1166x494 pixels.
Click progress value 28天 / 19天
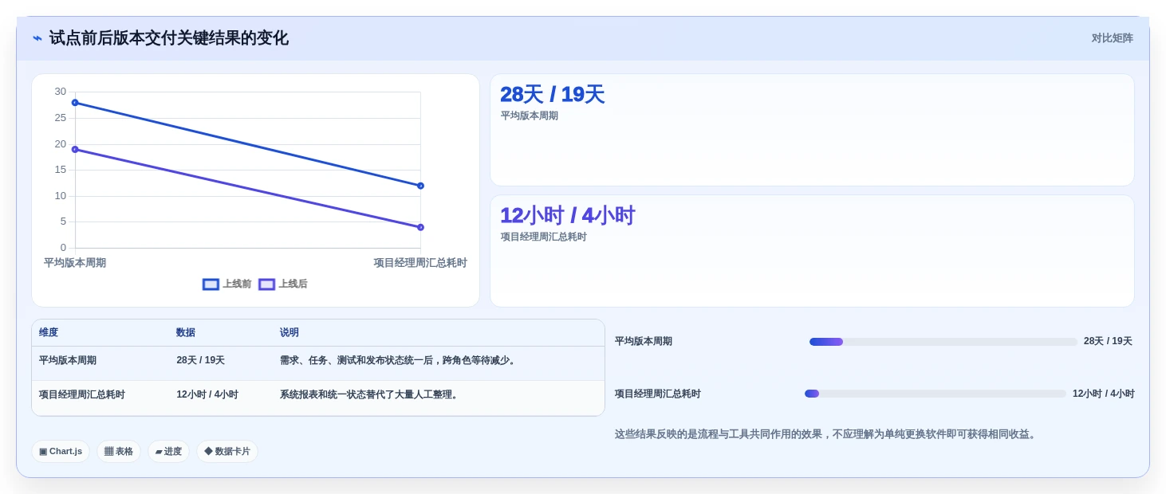point(1108,342)
